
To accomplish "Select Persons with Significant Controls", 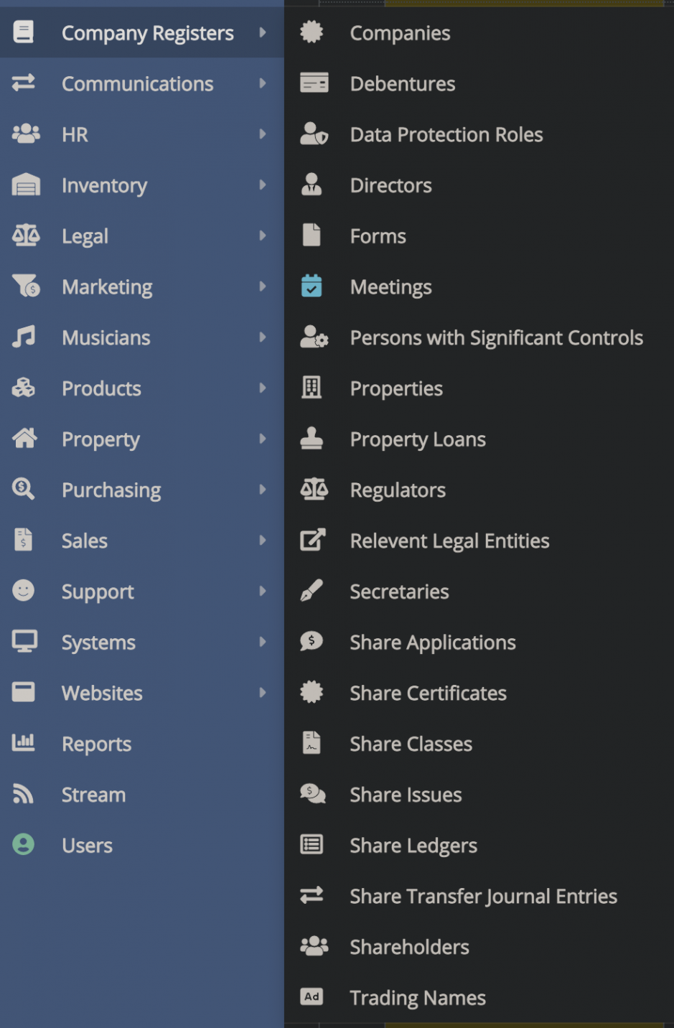I will point(496,337).
